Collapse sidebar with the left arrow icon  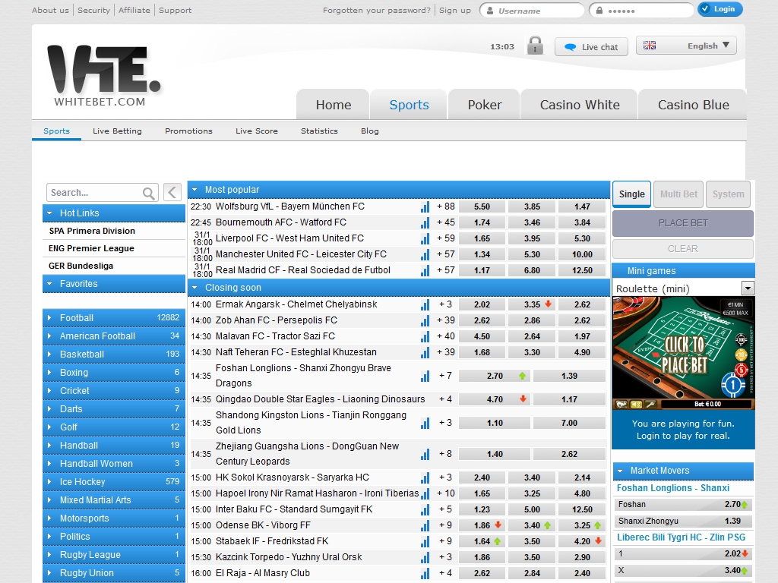(x=173, y=192)
